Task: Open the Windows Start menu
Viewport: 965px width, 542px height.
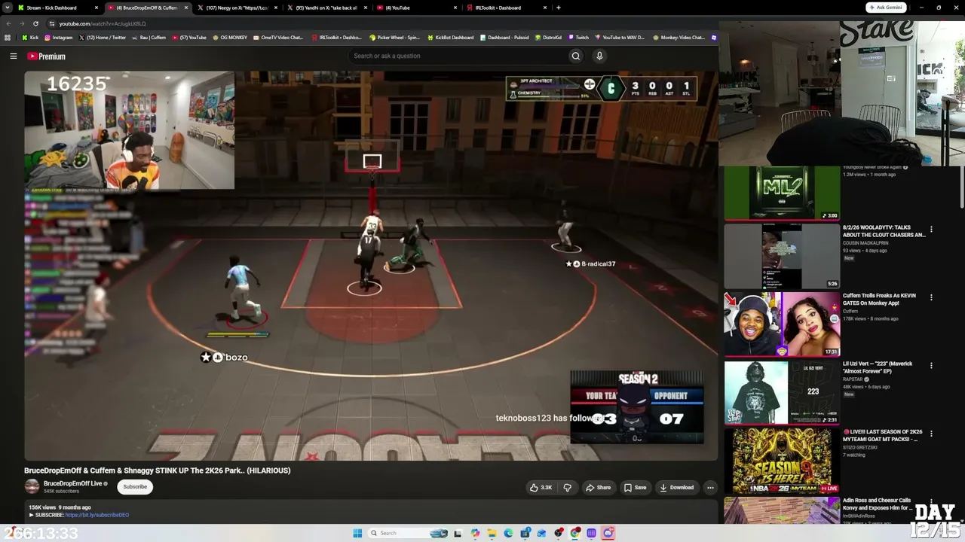Action: click(x=357, y=533)
